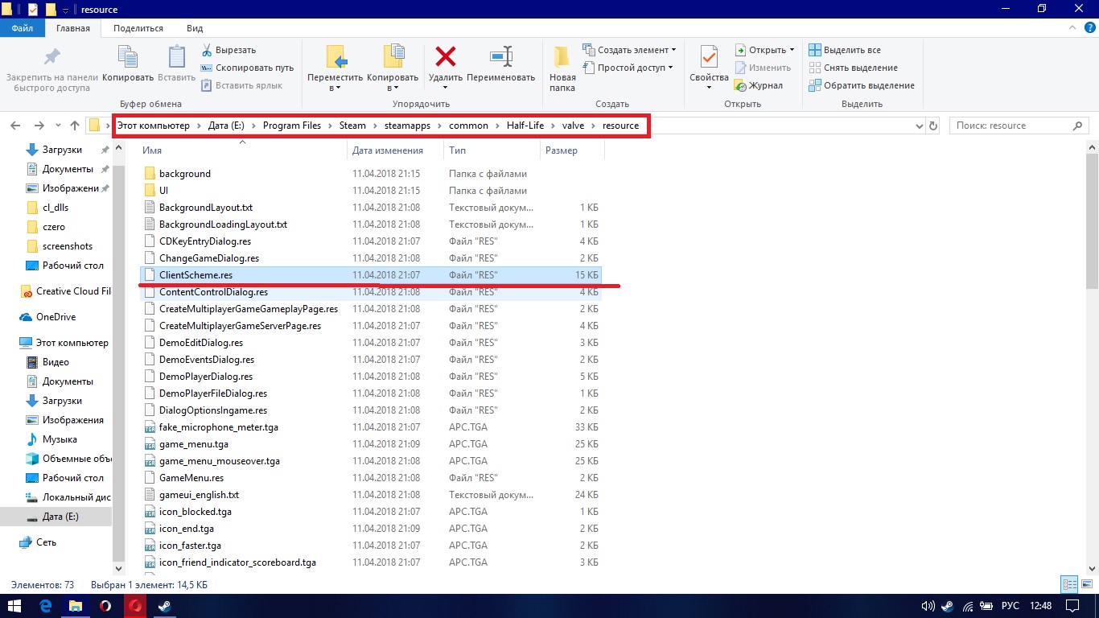Click the New folder (Новая папка) icon
The height and width of the screenshot is (618, 1099).
click(x=562, y=58)
